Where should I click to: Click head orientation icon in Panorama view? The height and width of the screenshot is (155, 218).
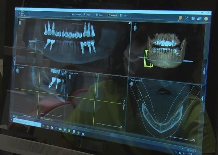pos(20,23)
